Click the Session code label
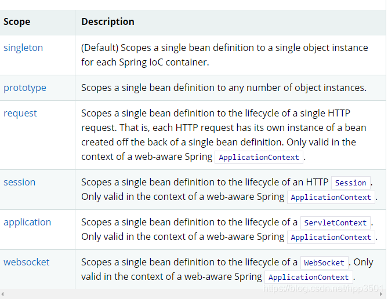The height and width of the screenshot is (299, 388). coord(351,183)
